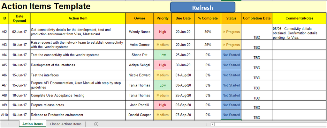327x128 pixels.
Task: Select the Prepare release notes cell
Action: 78,105
